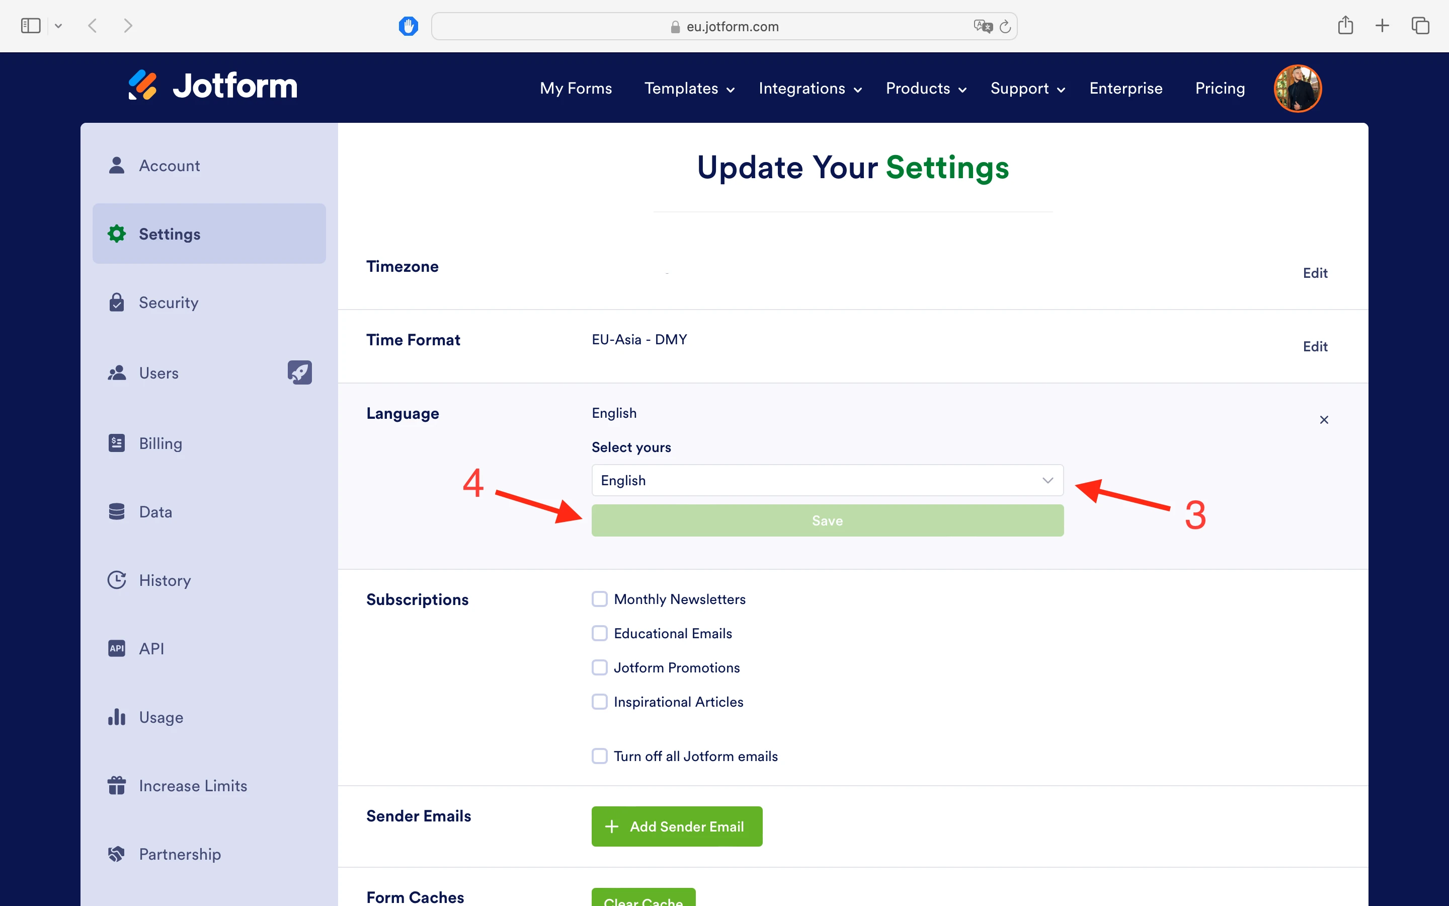Open the language selection dropdown

coord(826,480)
